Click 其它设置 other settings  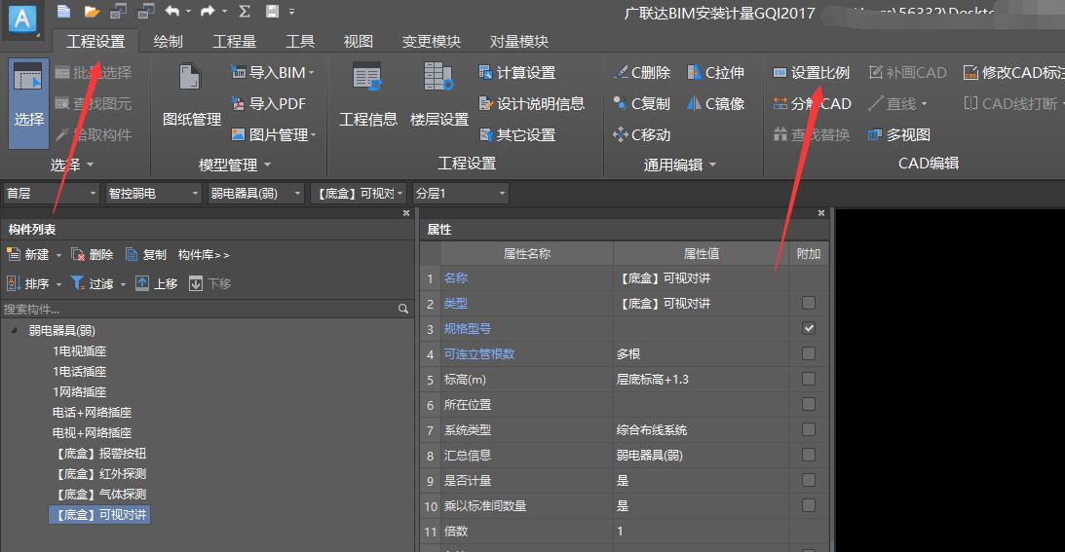pos(517,135)
